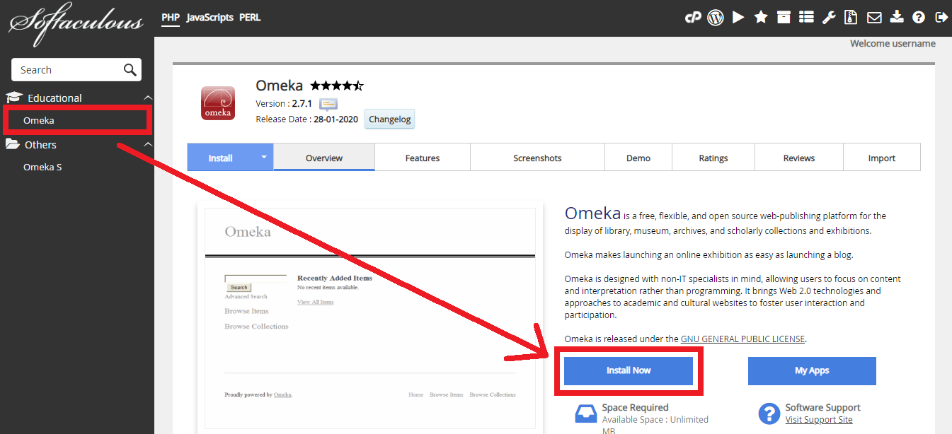Click the version notes speech bubble icon
This screenshot has width=952, height=434.
point(328,104)
